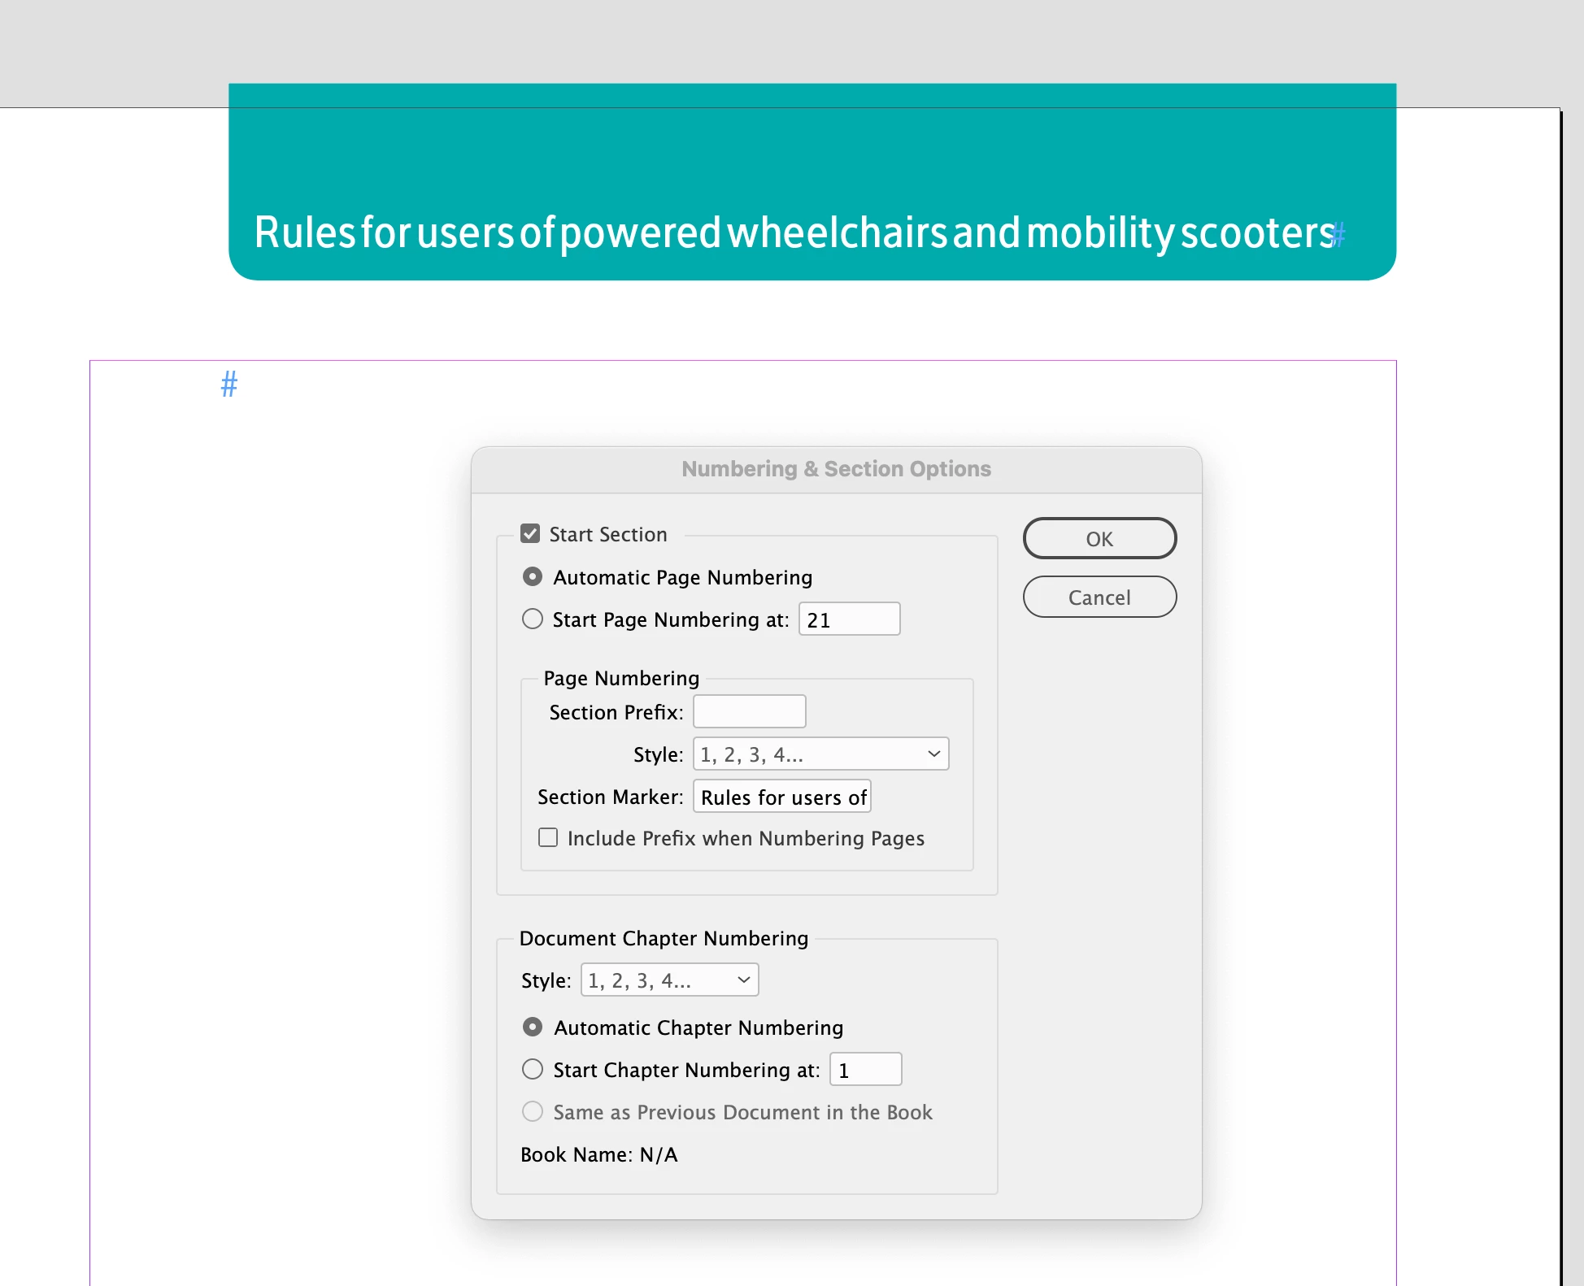Select Automatic Chapter Numbering radio button

tap(533, 1027)
